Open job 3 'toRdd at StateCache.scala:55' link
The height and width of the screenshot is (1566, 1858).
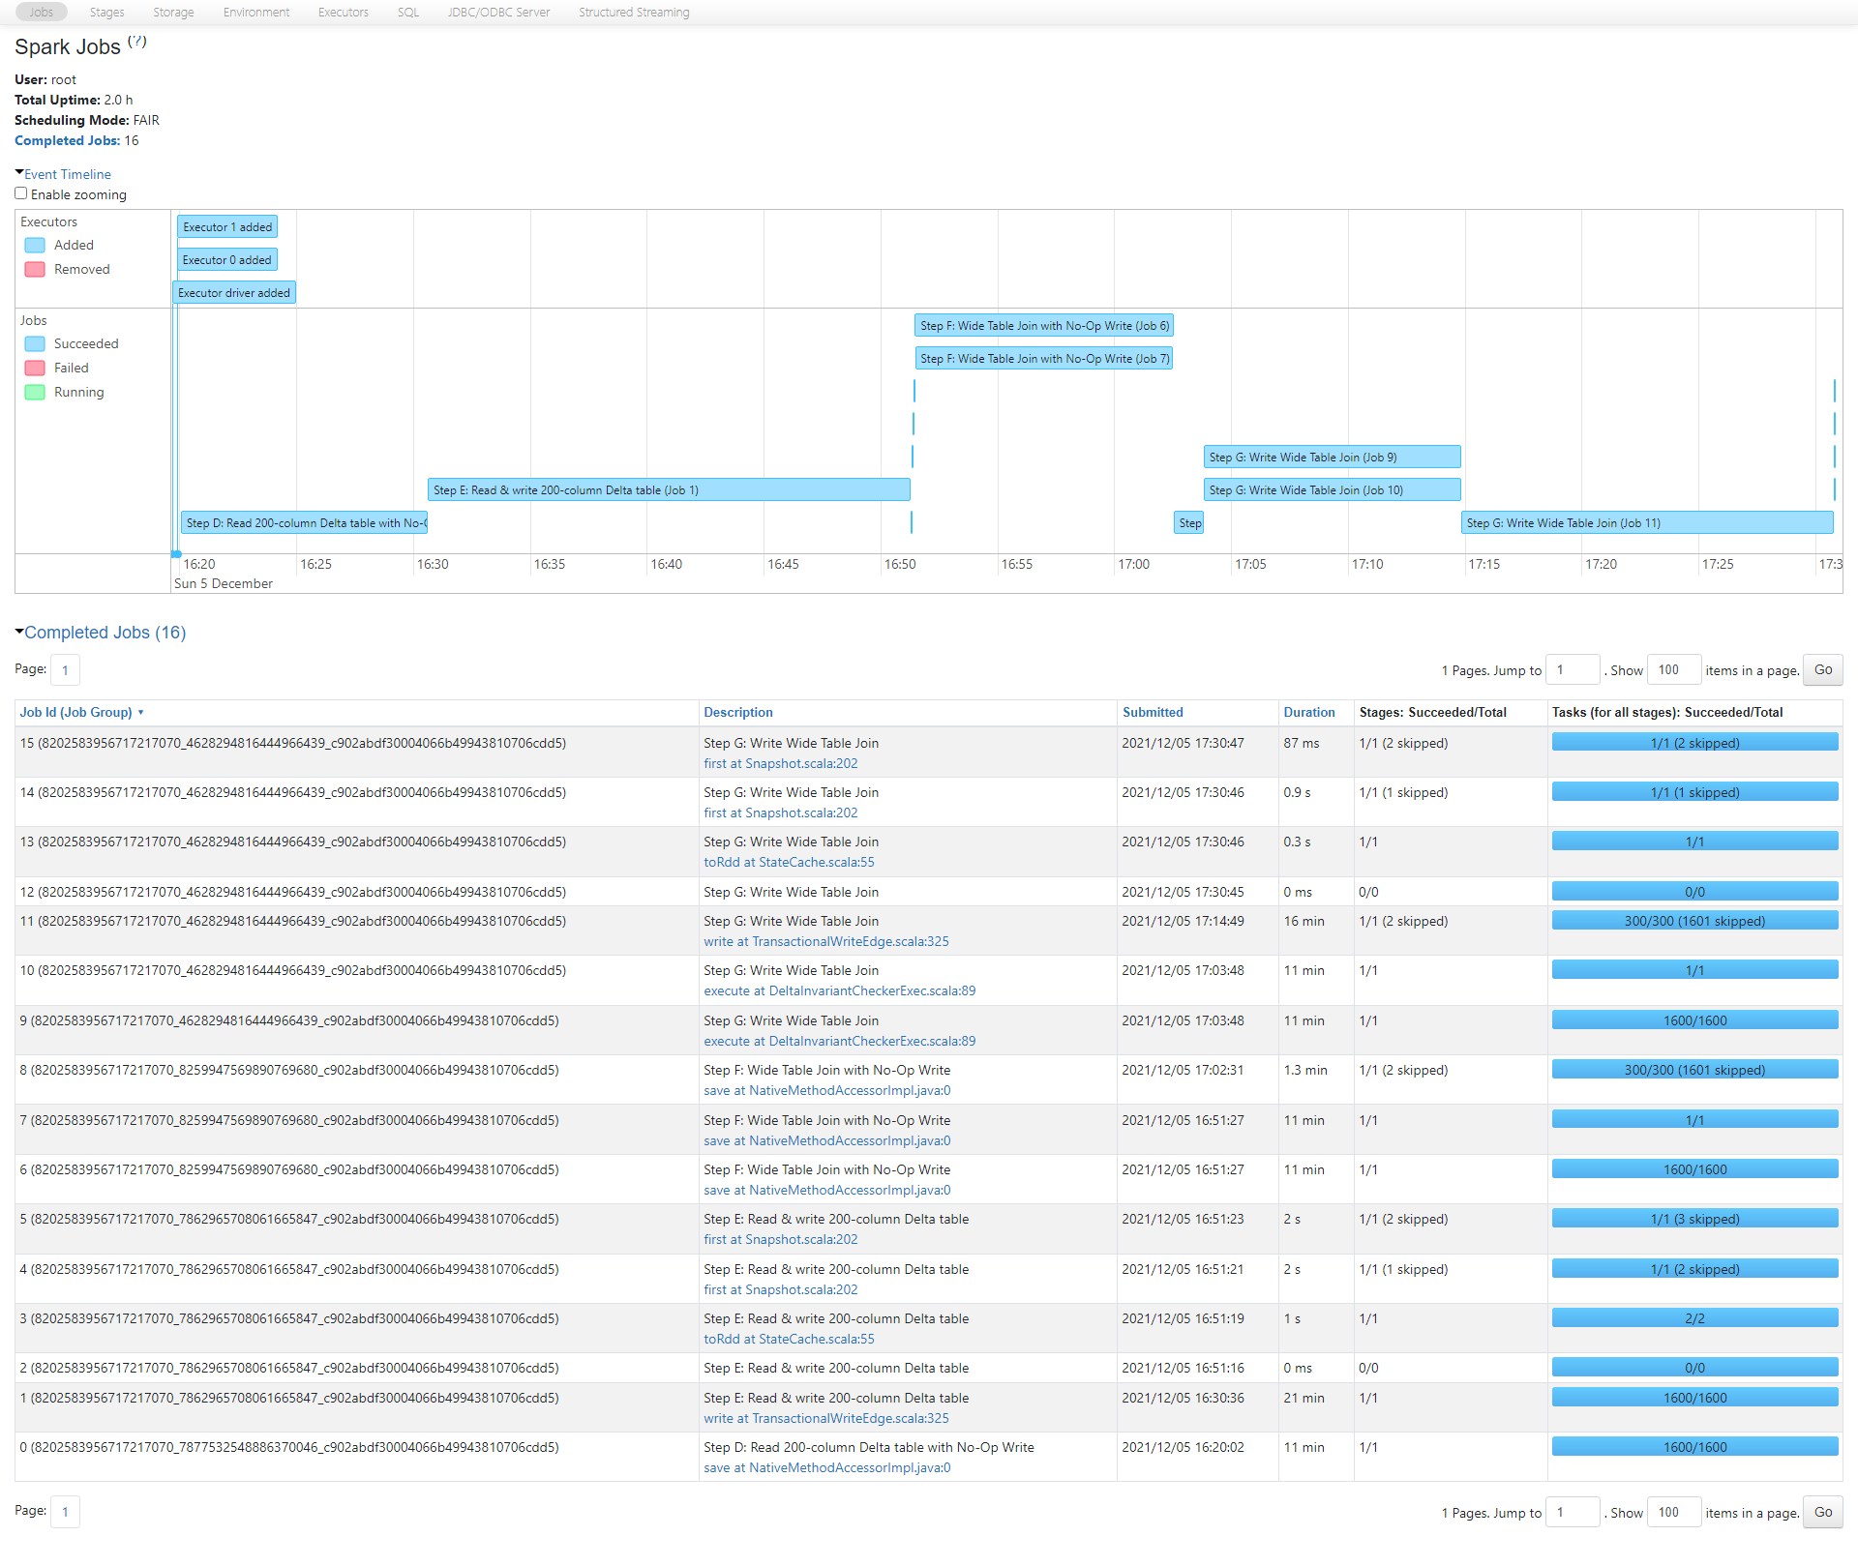click(789, 1340)
